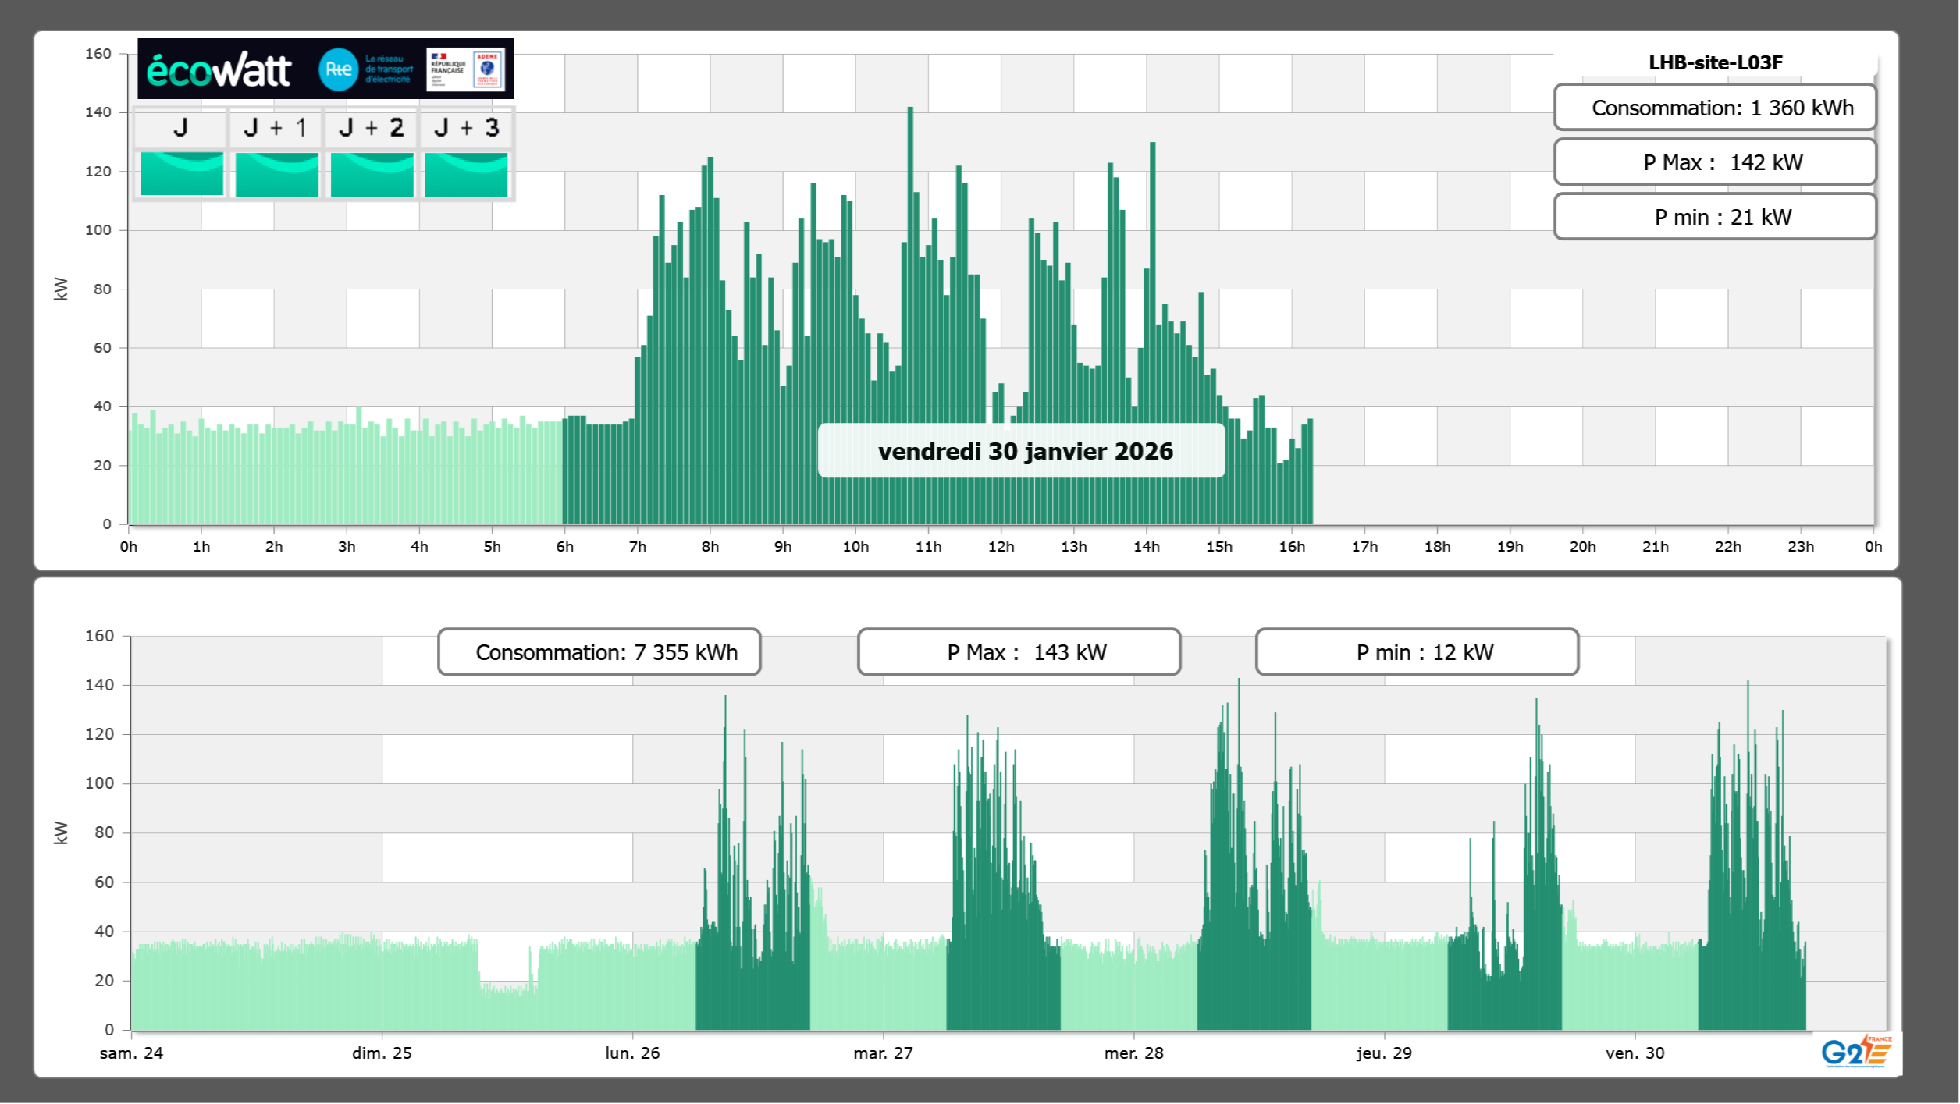1960x1104 pixels.
Task: Select the J + 3 green signal tile
Action: 466,174
